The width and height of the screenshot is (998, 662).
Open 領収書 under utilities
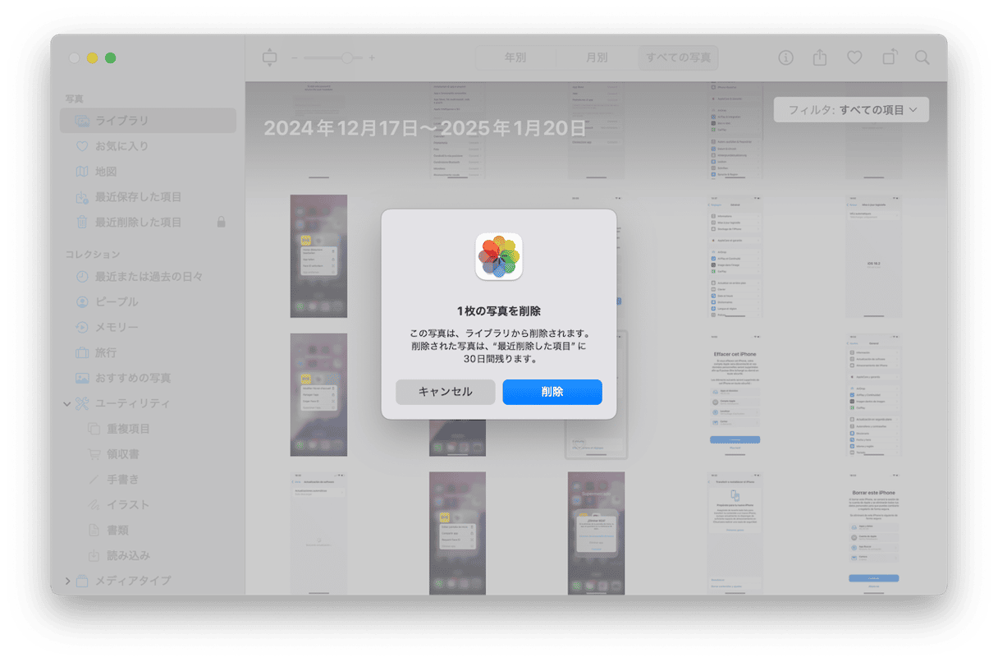148,454
